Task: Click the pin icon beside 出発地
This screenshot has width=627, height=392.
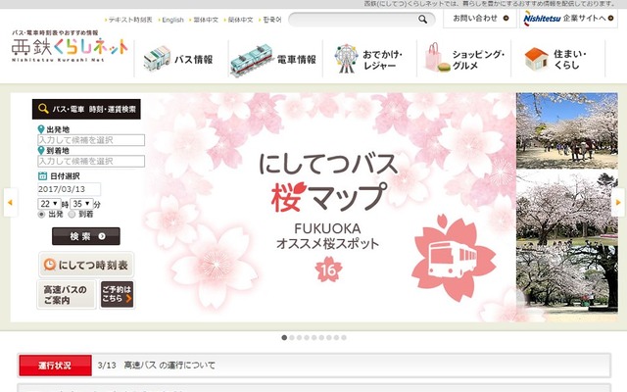Action: click(x=41, y=129)
